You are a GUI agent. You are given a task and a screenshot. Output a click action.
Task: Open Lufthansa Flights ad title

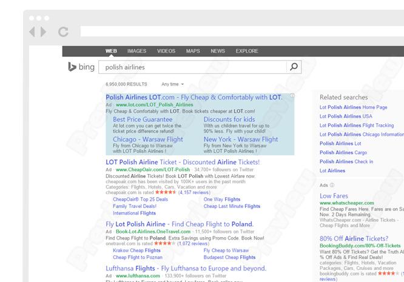[x=186, y=268]
